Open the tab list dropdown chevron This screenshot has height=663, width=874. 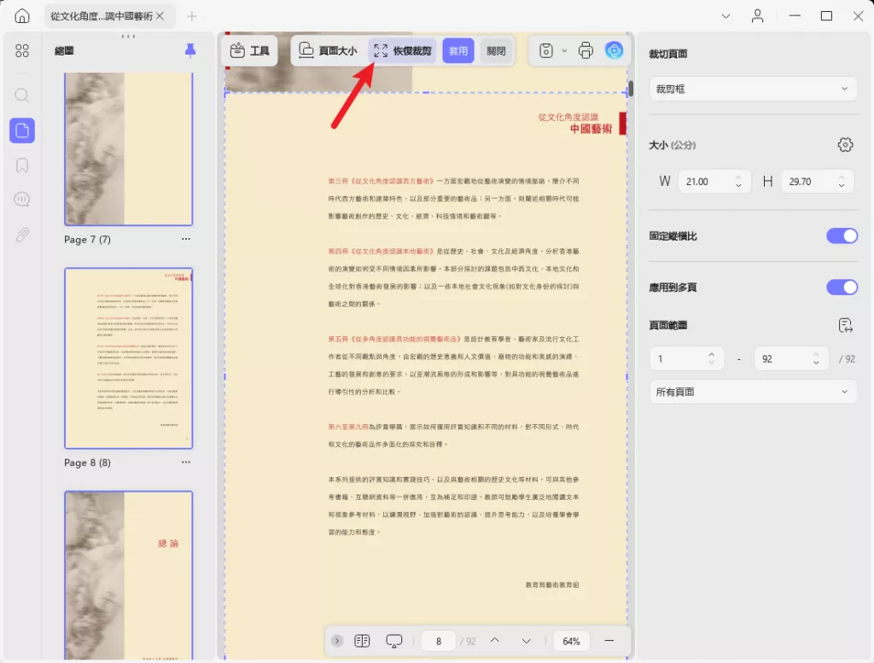[x=725, y=16]
